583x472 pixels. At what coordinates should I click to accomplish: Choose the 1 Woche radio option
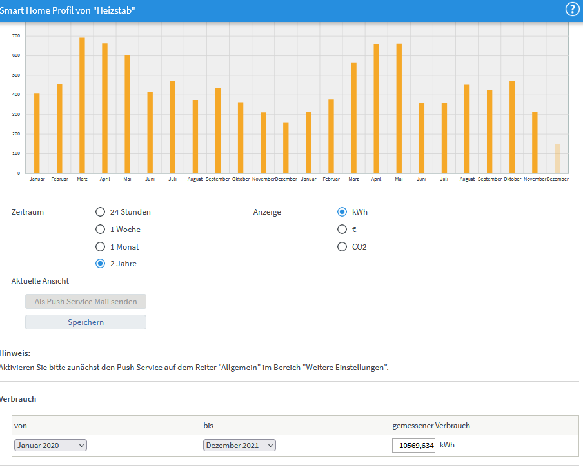(x=100, y=230)
